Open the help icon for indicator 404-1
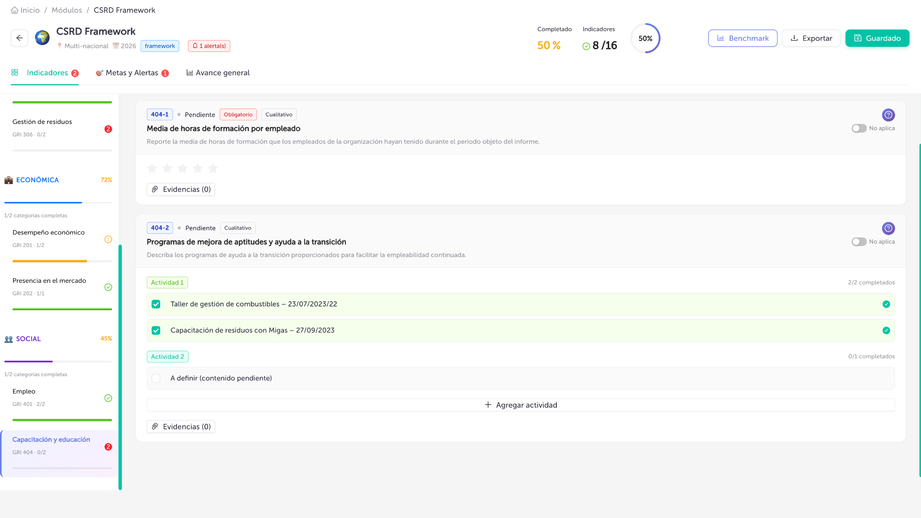The height and width of the screenshot is (518, 921). 888,115
